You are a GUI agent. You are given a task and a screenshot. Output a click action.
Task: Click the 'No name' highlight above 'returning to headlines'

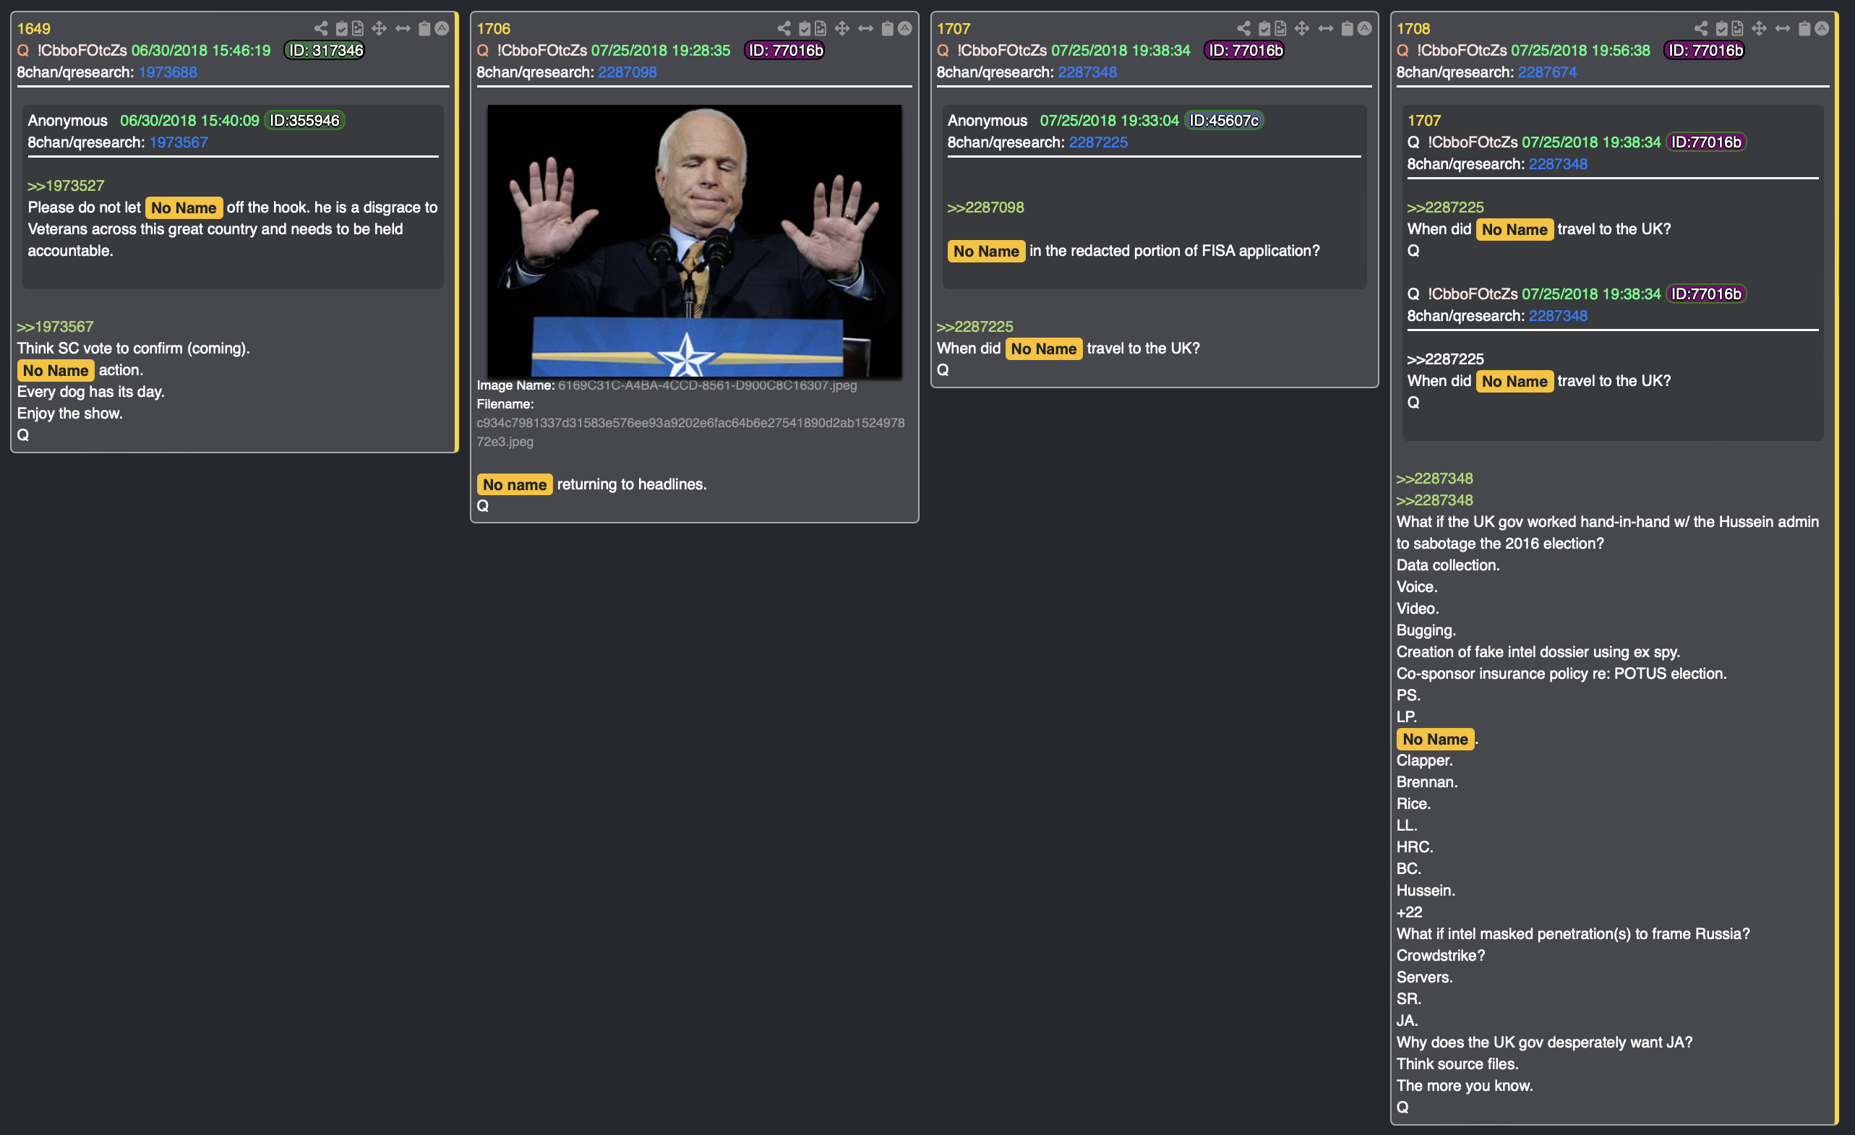tap(515, 484)
